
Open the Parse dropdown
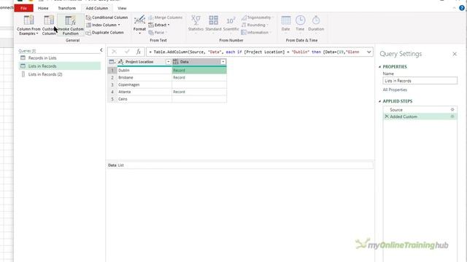158,32
